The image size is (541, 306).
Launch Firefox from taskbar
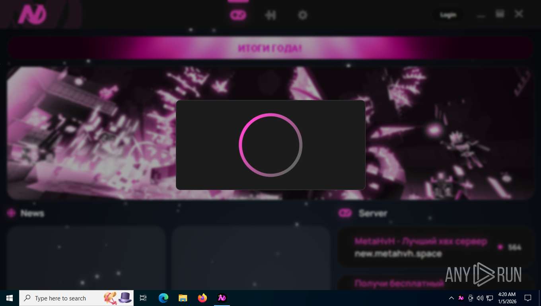tap(202, 298)
